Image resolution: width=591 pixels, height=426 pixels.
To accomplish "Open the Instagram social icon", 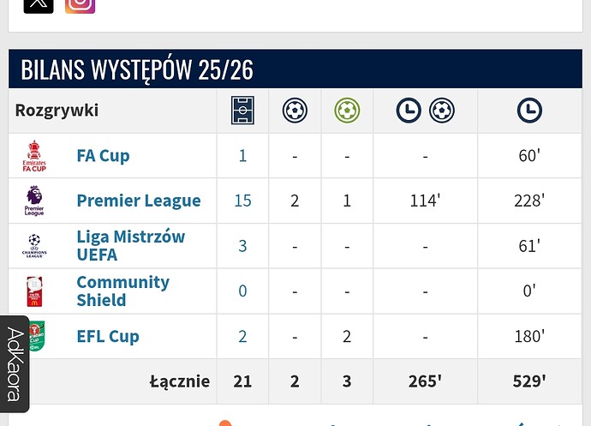I will point(81,4).
